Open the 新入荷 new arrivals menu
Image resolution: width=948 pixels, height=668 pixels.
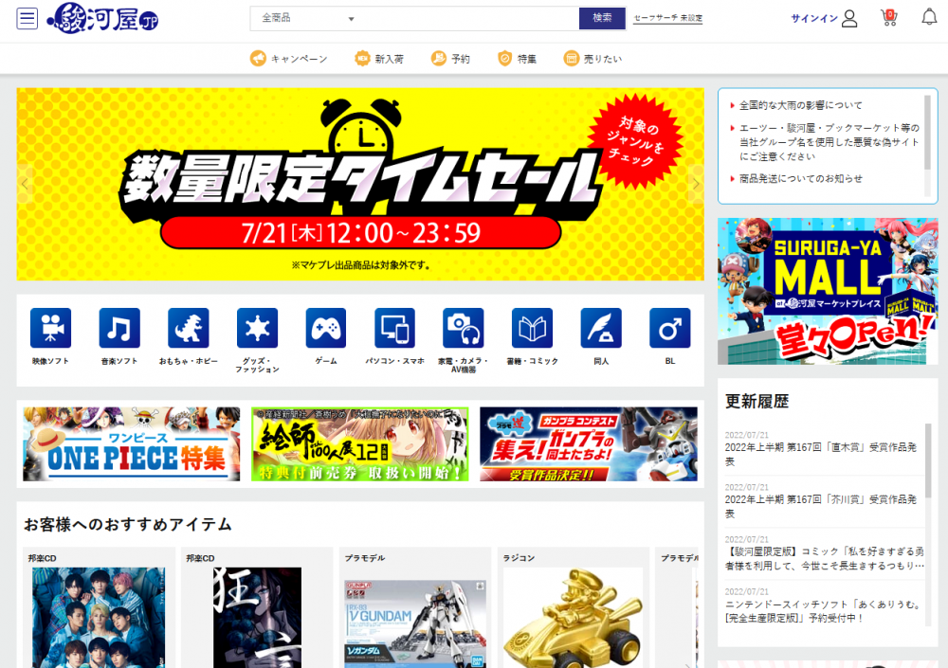(379, 59)
